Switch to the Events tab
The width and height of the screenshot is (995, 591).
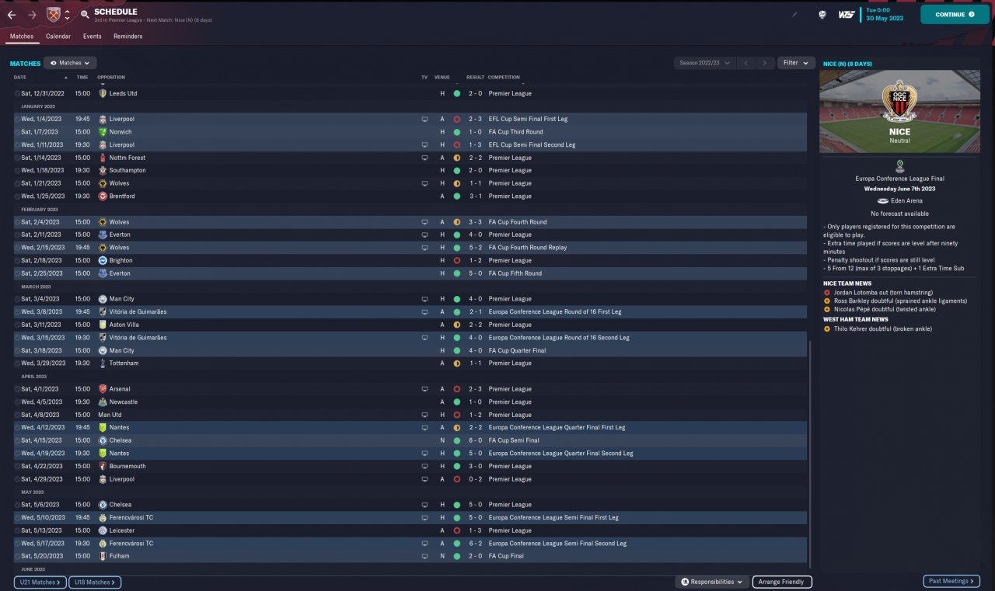(93, 37)
